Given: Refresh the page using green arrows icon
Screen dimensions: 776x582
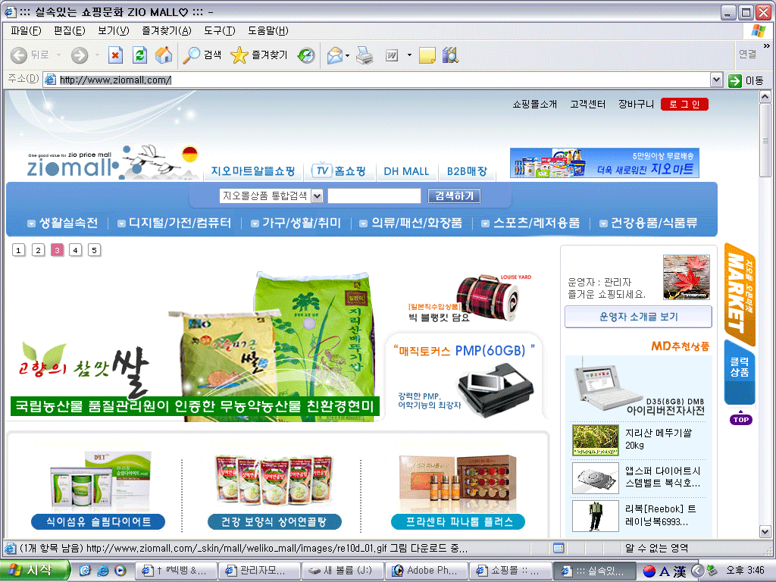Looking at the screenshot, I should point(140,55).
